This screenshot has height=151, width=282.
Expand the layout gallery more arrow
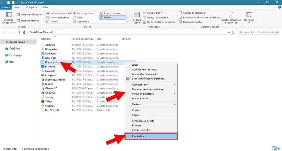pos(128,21)
